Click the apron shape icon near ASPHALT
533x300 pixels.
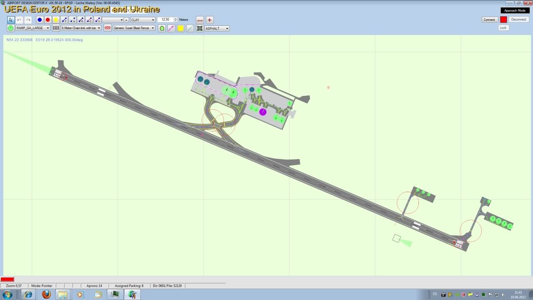(x=199, y=28)
